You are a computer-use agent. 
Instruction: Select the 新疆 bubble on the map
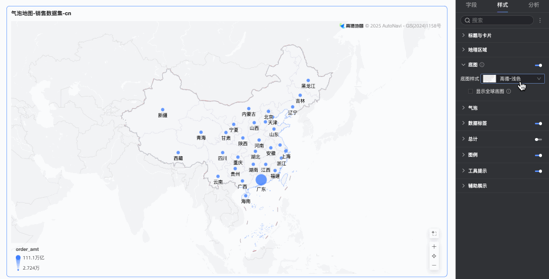pyautogui.click(x=162, y=110)
